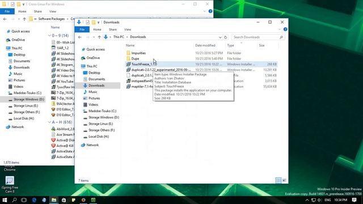Click clock showing 10:34 PM
363x204 pixels.
point(340,200)
